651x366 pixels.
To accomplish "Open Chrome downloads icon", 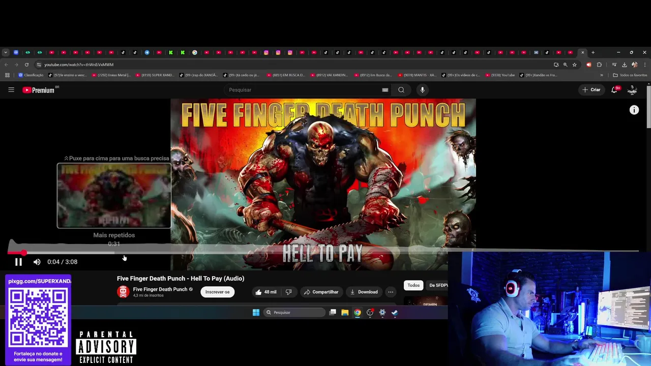I will (x=625, y=65).
